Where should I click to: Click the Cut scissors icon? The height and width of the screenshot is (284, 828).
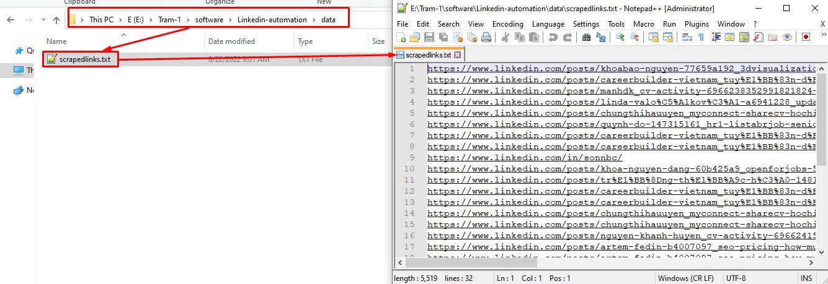pyautogui.click(x=505, y=37)
